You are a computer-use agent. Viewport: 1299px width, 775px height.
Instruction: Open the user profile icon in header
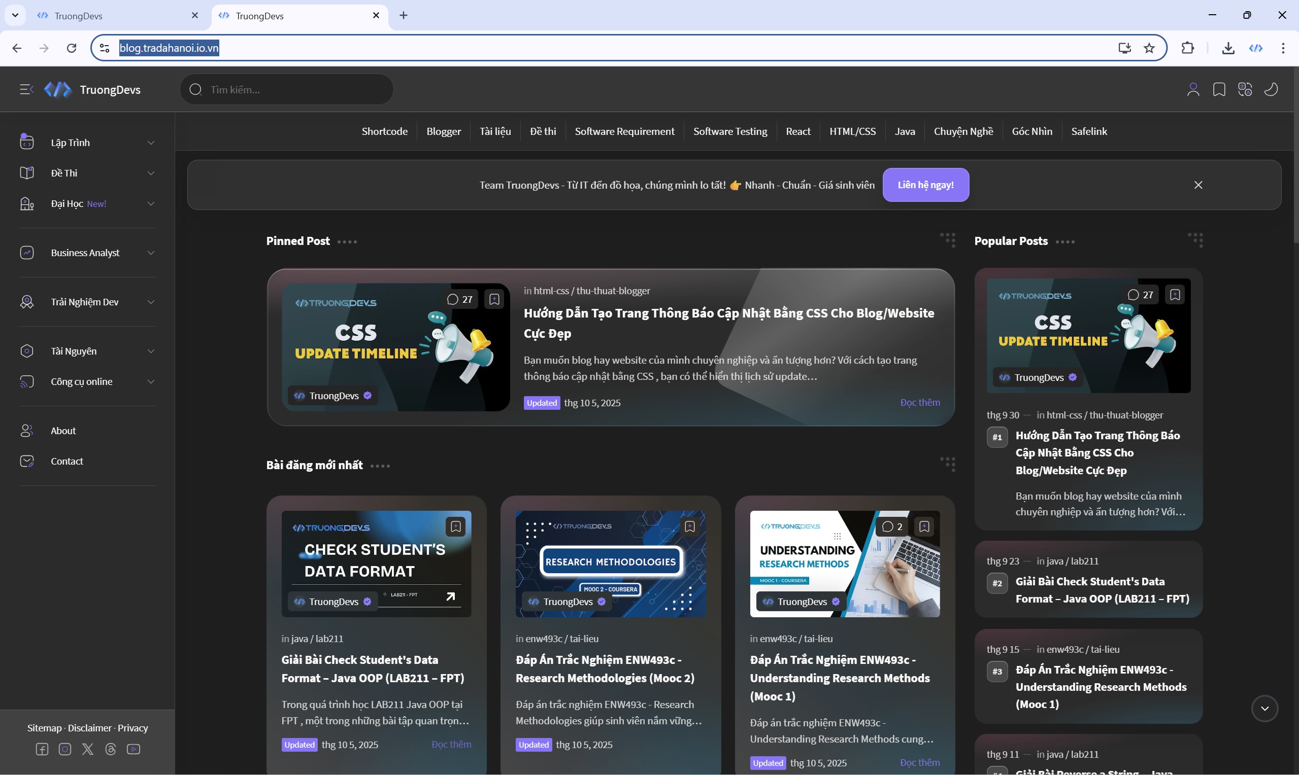pyautogui.click(x=1193, y=90)
